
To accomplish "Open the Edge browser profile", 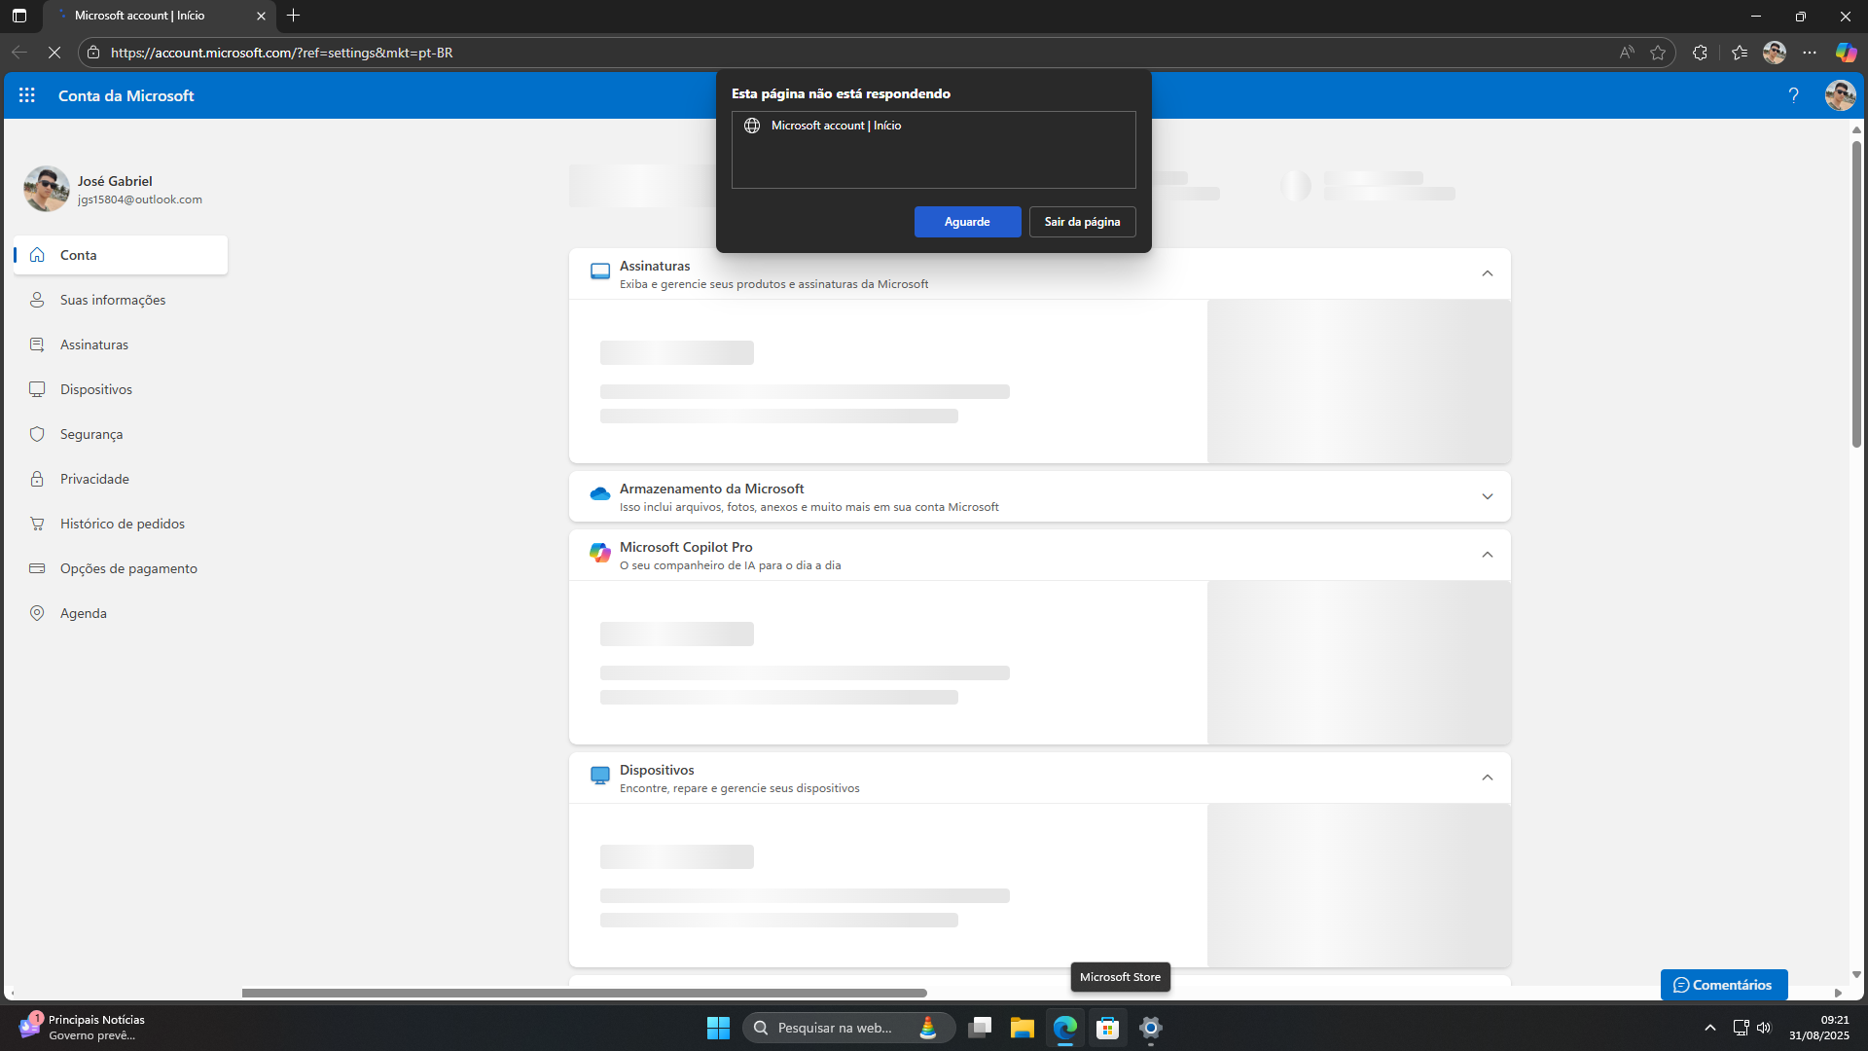I will pyautogui.click(x=1775, y=53).
